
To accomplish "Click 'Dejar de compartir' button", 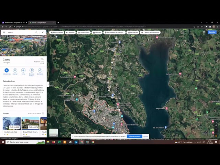I will [134, 136].
